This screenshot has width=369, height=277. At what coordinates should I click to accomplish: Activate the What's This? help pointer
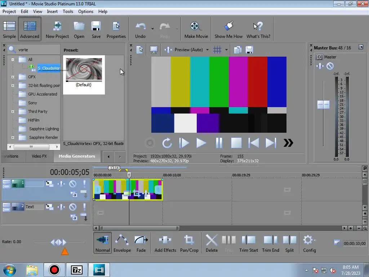tap(258, 30)
